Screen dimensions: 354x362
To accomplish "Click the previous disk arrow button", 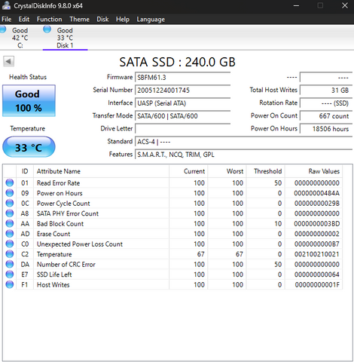I will coord(9,61).
